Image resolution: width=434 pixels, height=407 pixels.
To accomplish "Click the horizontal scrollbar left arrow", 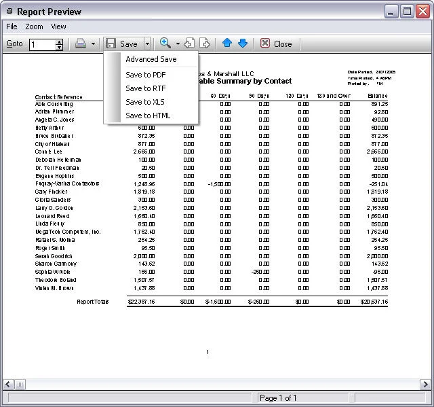I will click(x=7, y=385).
